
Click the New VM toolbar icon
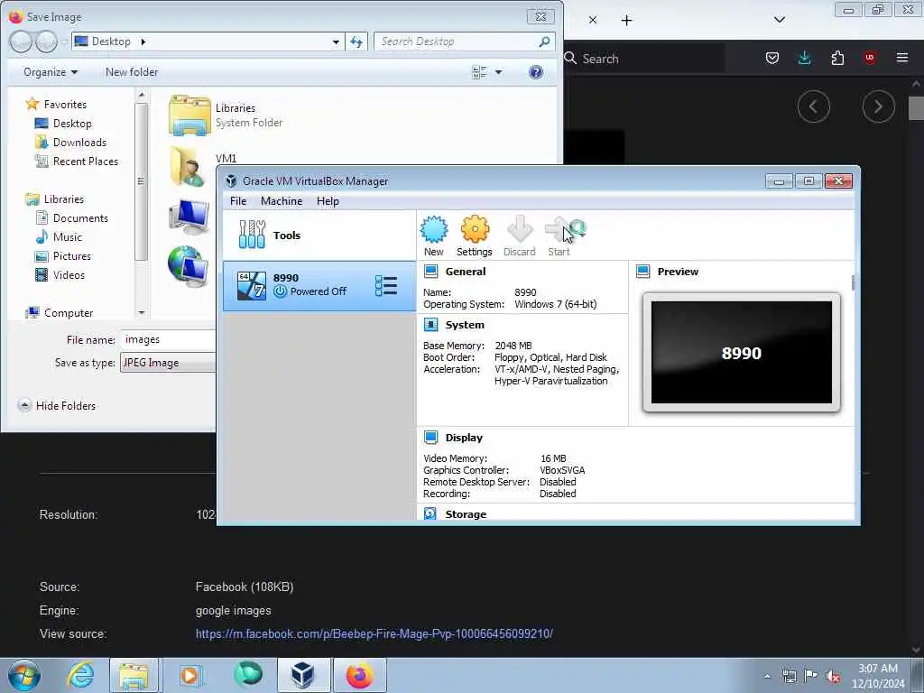point(434,236)
